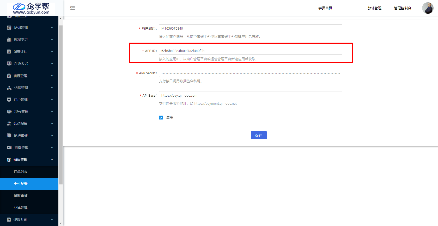Click the 培训管理 sidebar icon
This screenshot has height=226, width=438.
[9, 28]
